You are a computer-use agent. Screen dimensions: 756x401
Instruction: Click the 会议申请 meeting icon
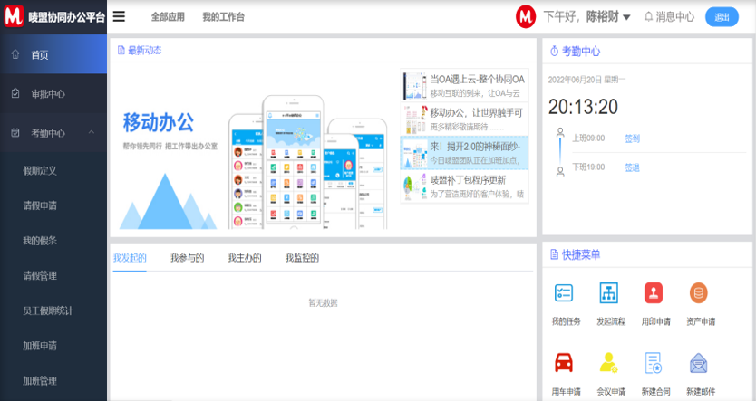(x=609, y=363)
